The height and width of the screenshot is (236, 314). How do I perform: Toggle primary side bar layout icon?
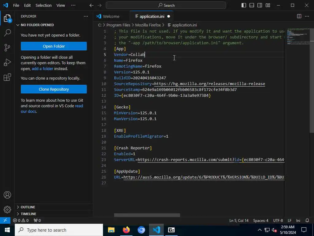click(244, 6)
